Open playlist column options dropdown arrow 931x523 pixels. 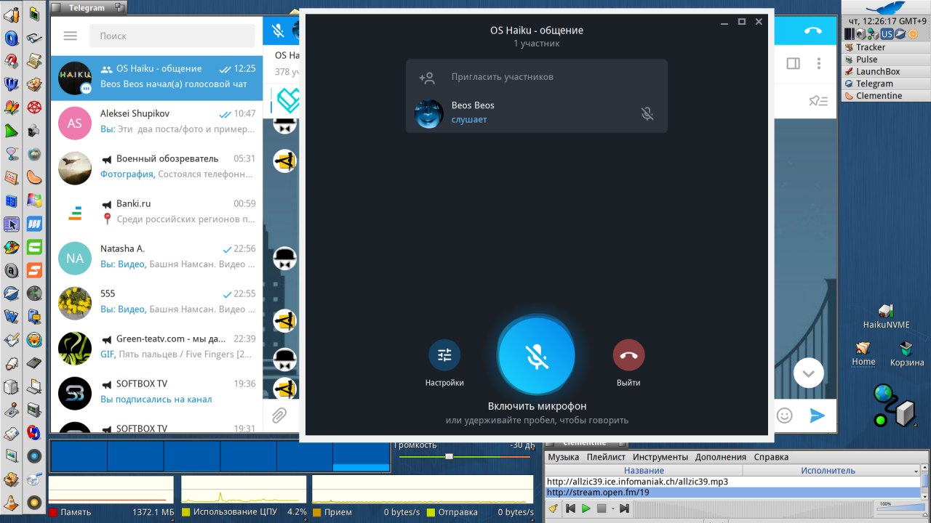(916, 471)
